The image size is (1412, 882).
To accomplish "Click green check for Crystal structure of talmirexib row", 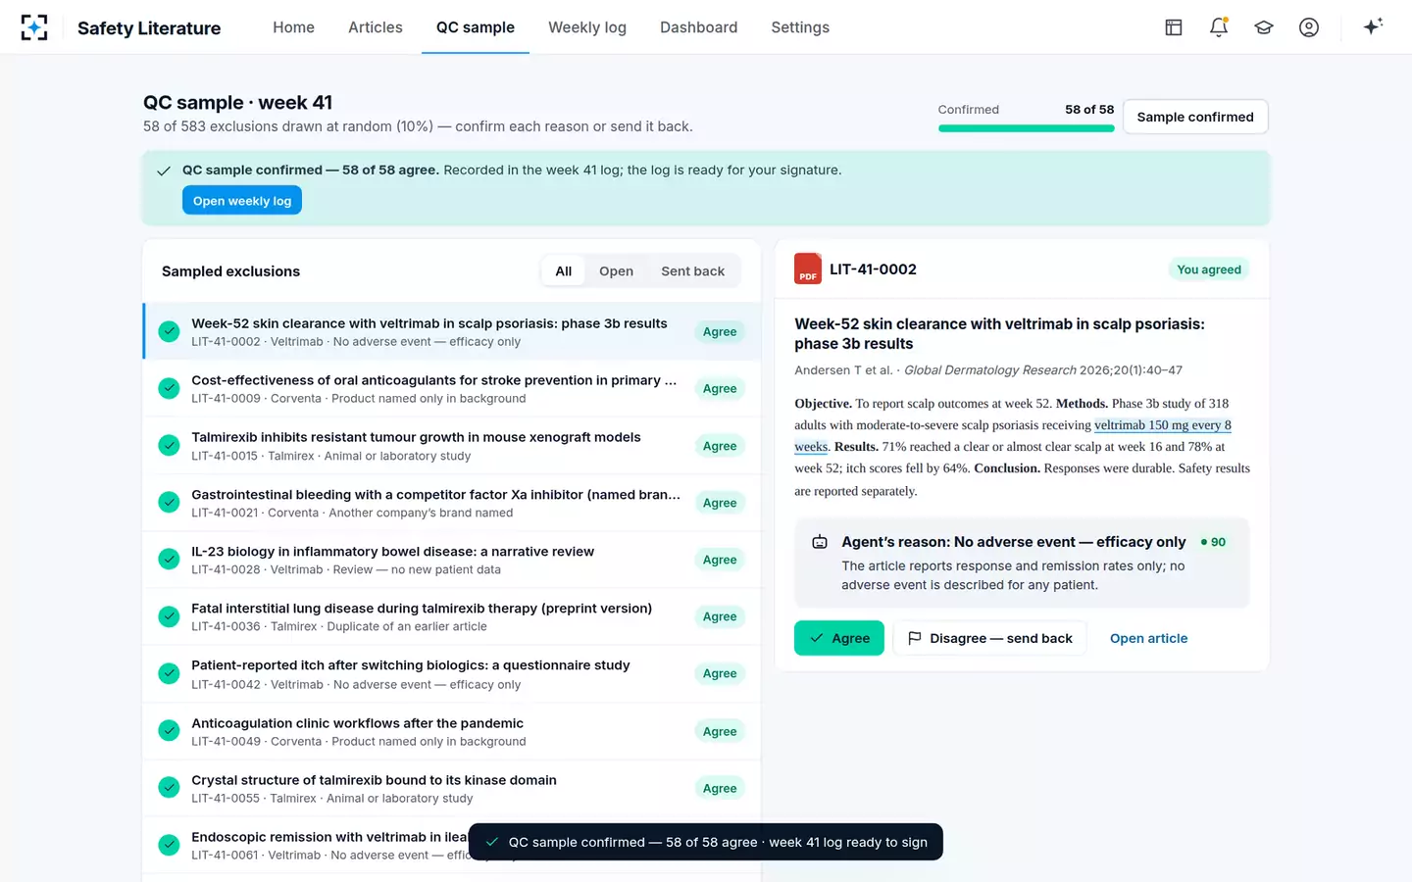I will click(x=170, y=787).
